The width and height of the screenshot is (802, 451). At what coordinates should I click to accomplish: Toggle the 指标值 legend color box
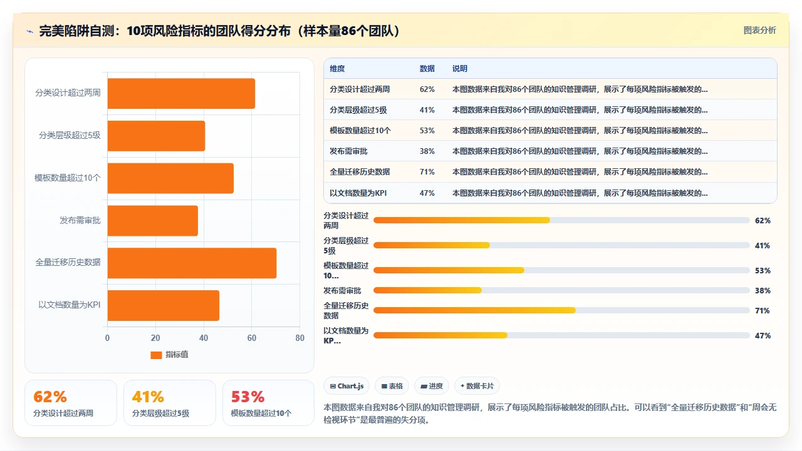[156, 355]
